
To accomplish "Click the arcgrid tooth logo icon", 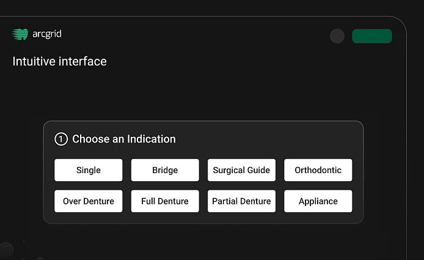I will [x=20, y=34].
